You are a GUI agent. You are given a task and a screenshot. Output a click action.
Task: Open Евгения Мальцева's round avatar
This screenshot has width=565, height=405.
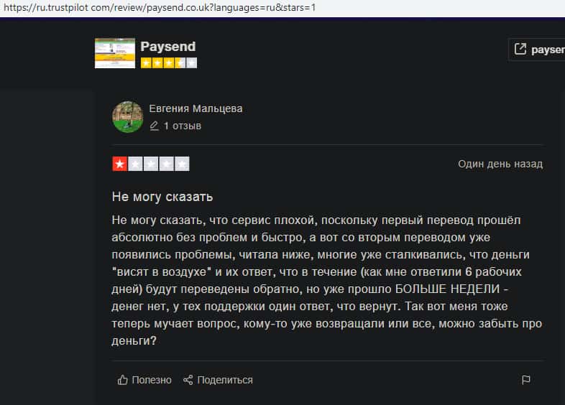coord(127,117)
